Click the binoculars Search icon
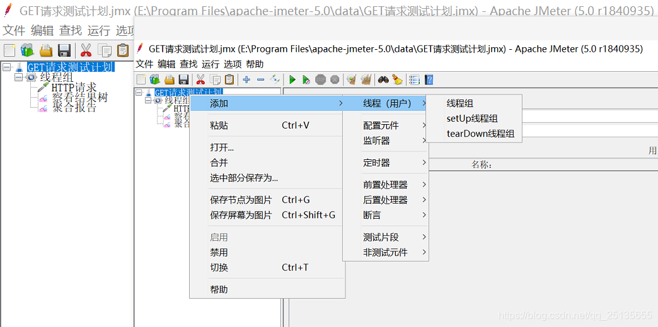This screenshot has width=658, height=327. [383, 79]
